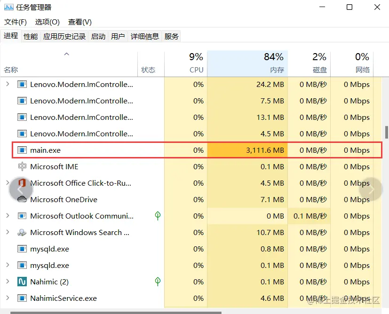Click the main.exe process icon
The height and width of the screenshot is (314, 389).
tap(22, 150)
